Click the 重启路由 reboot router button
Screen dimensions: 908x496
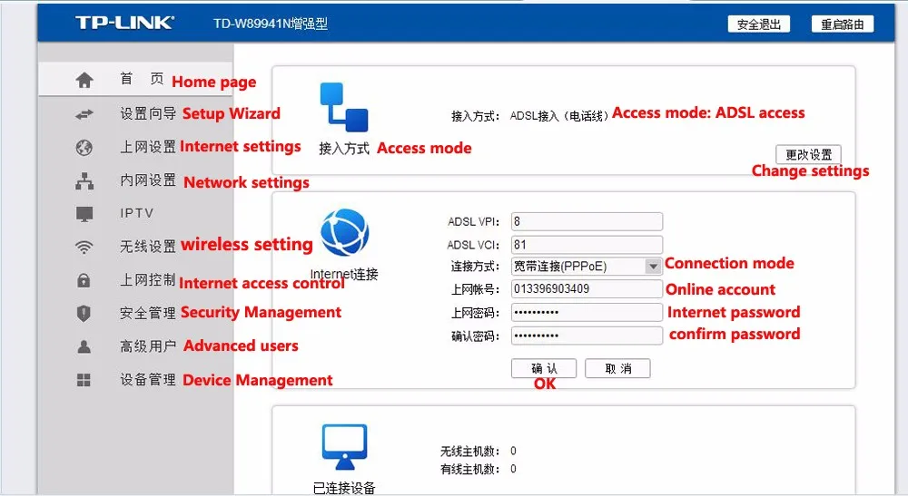click(x=843, y=24)
